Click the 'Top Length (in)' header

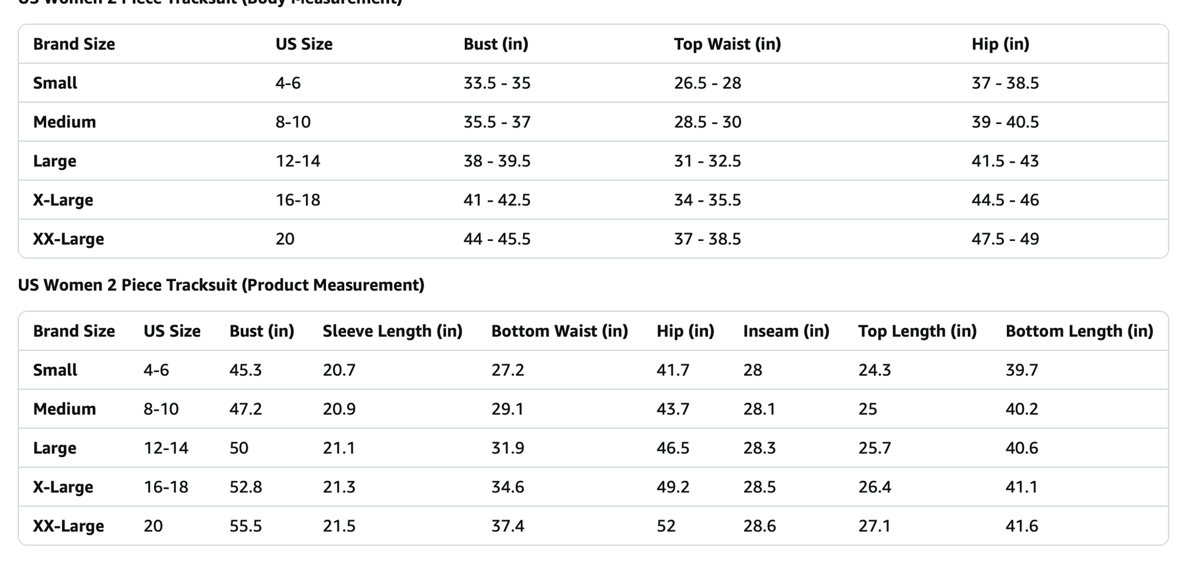point(917,331)
